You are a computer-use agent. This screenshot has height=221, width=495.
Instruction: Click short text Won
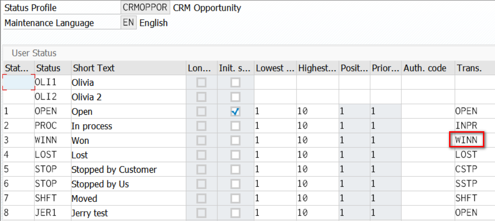[80, 141]
